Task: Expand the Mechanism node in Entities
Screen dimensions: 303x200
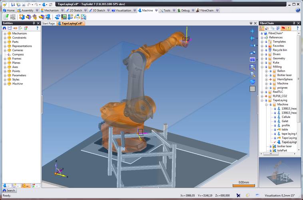Action: 5,34
